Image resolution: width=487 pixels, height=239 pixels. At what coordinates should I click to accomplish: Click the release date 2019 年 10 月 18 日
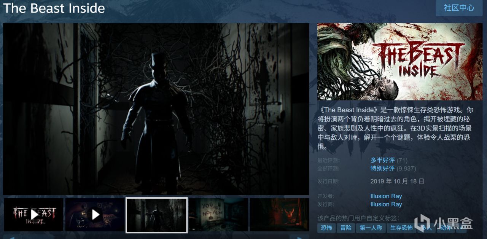pos(397,181)
